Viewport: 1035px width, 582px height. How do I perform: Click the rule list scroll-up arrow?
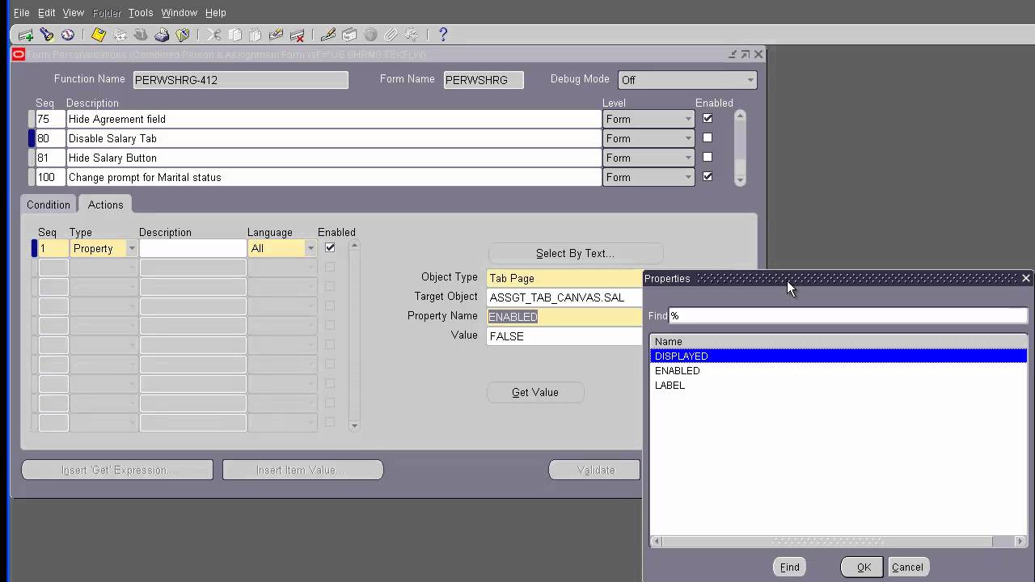[x=740, y=116]
